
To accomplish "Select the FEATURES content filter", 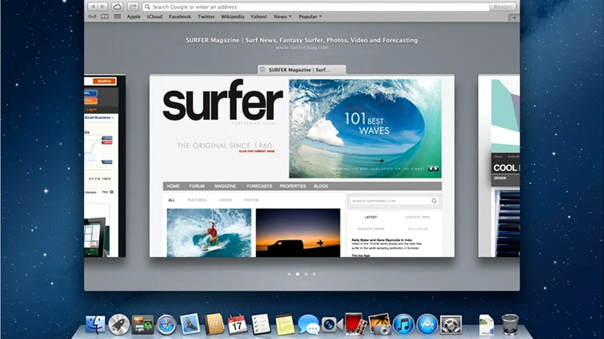I will pyautogui.click(x=197, y=200).
